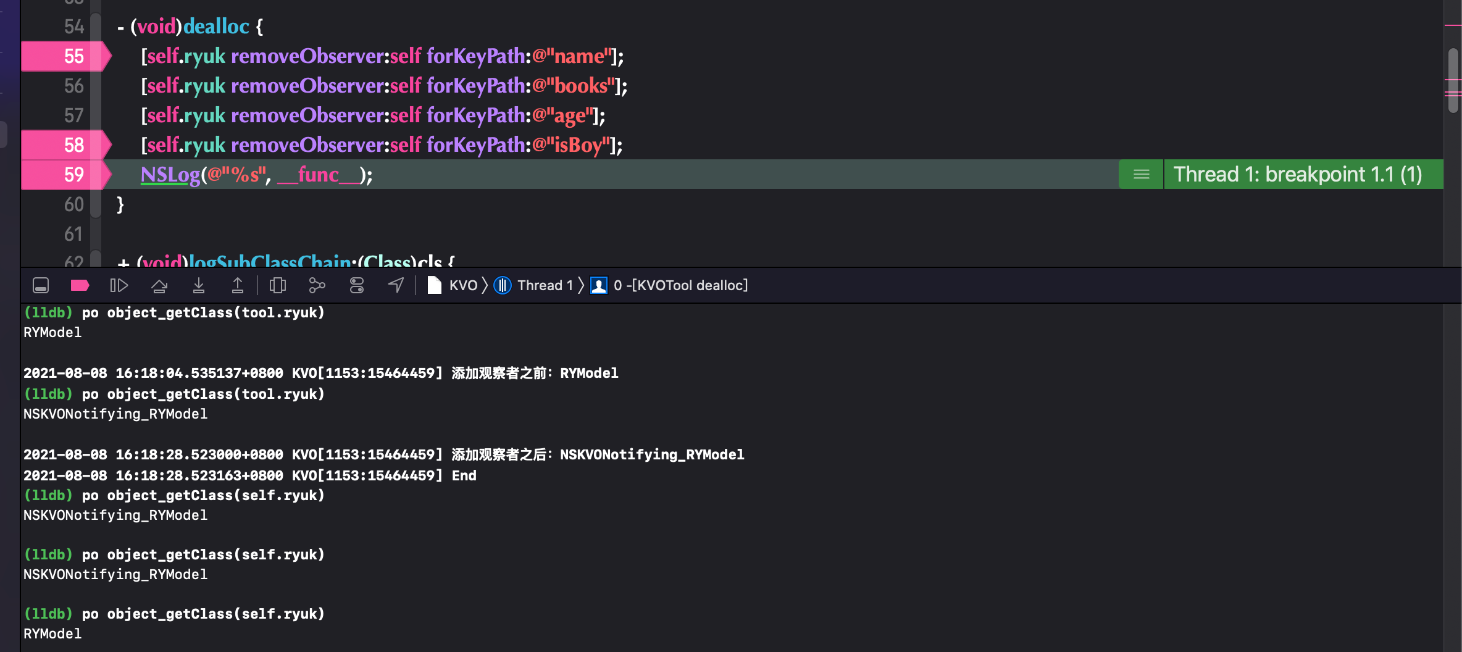Step over the current line
Screen dimensions: 1462x652
click(159, 285)
